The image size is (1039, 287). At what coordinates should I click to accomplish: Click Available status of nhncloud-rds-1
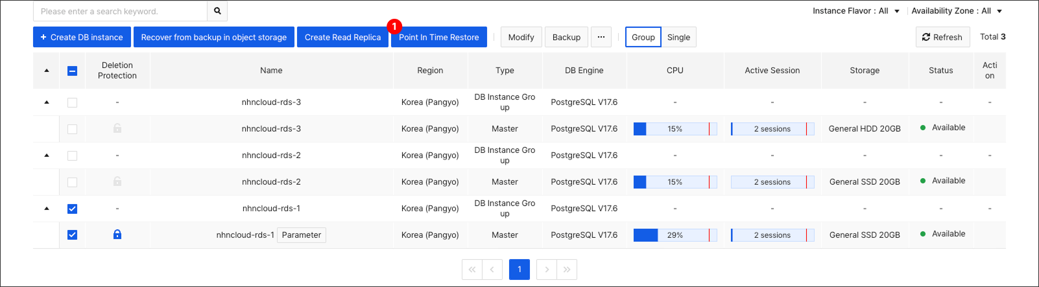(x=942, y=234)
